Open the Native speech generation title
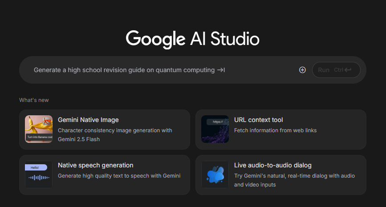386x207 pixels. [96, 165]
